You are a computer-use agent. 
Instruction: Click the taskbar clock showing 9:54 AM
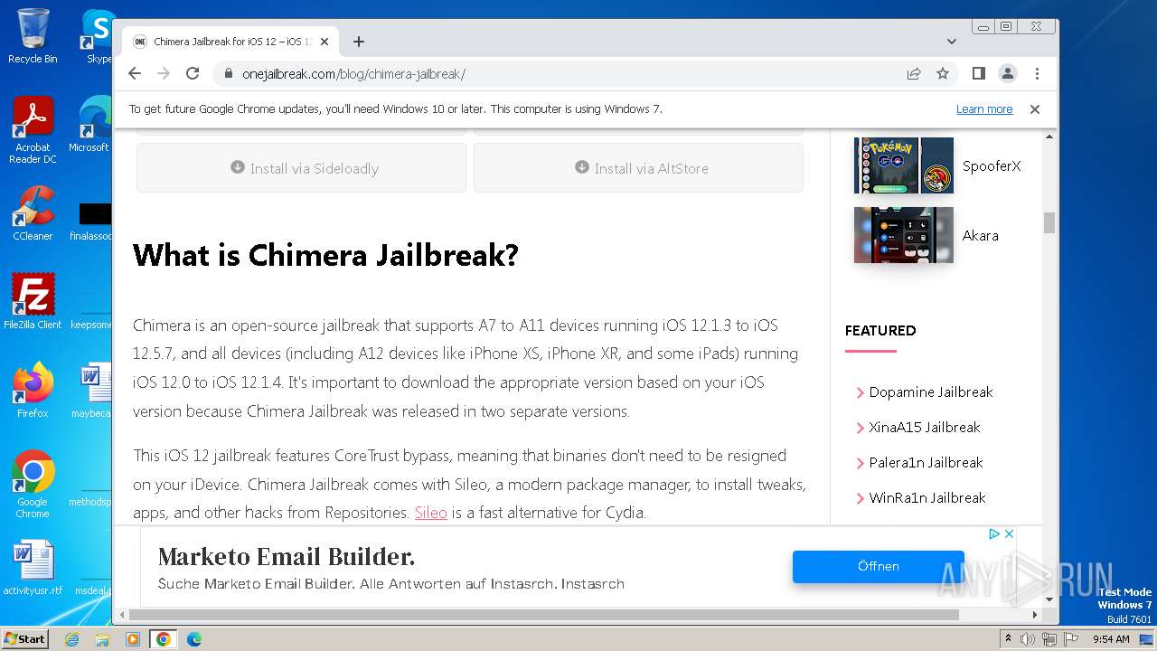[1111, 639]
